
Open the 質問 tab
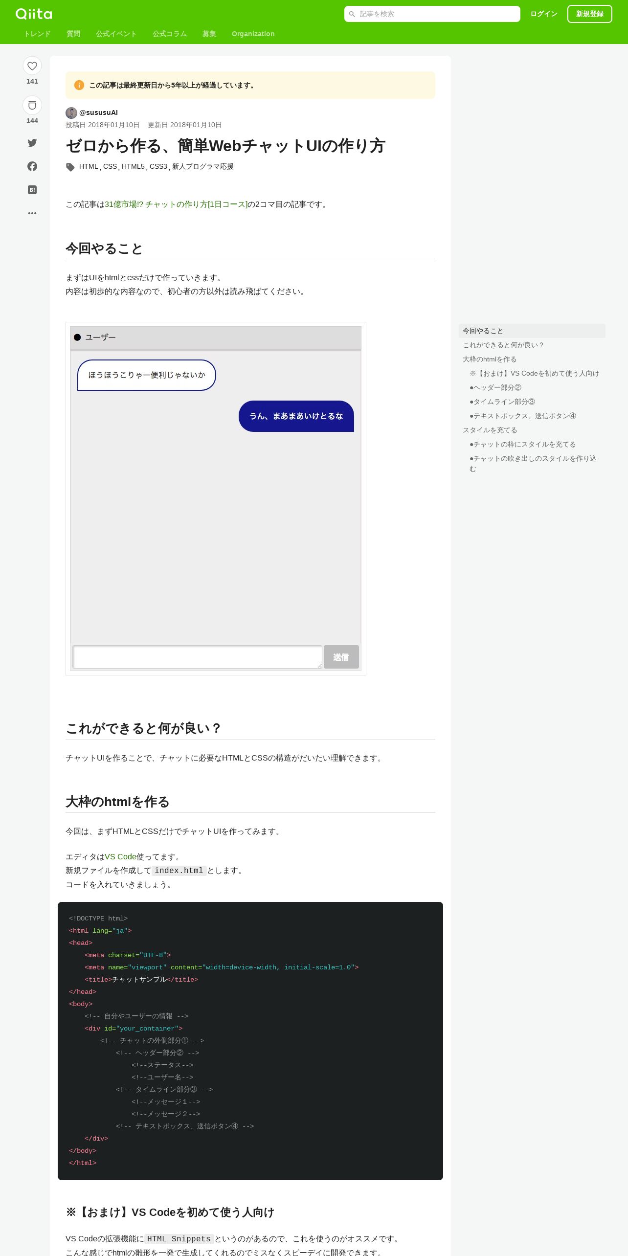point(73,34)
